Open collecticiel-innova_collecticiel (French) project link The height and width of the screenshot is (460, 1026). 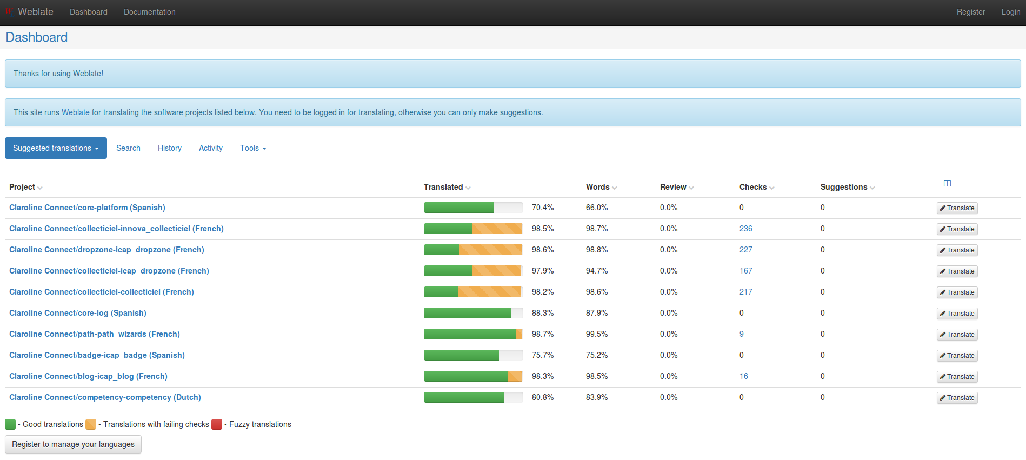pyautogui.click(x=116, y=229)
